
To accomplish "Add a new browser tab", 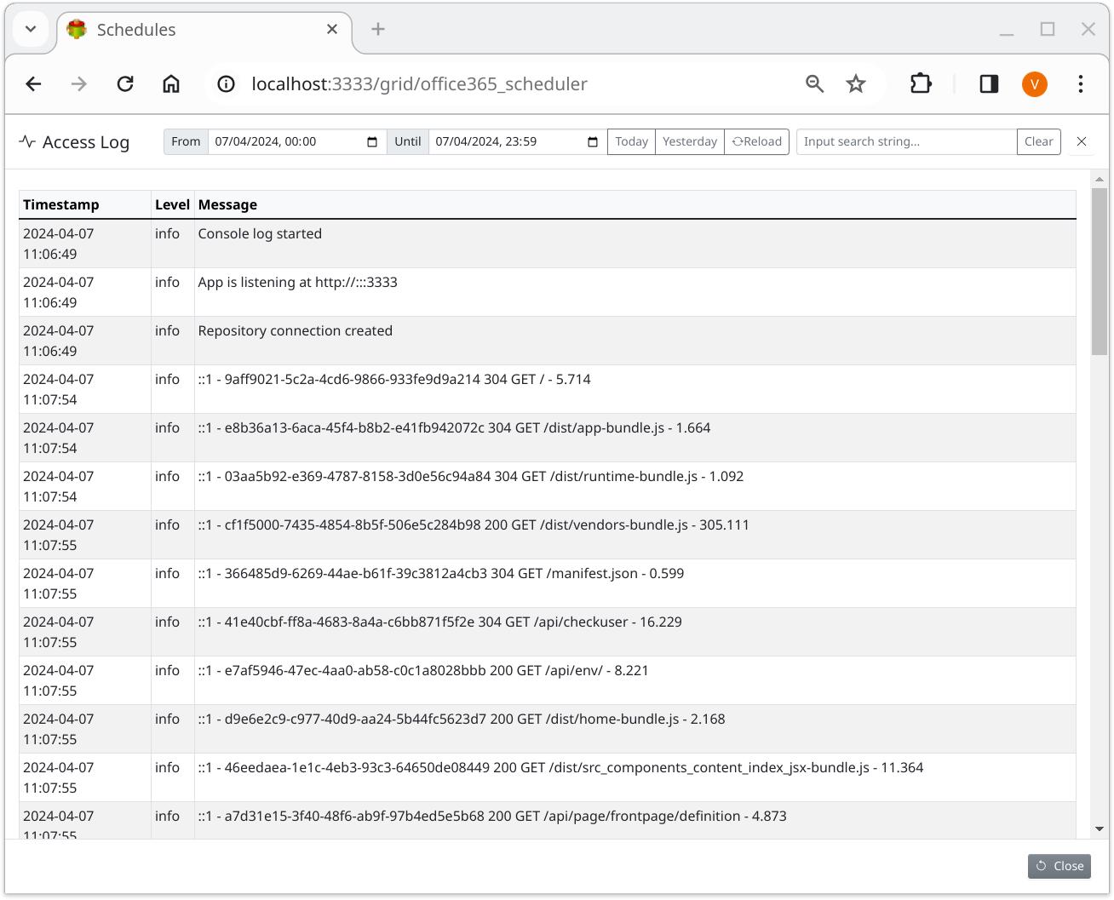I will pyautogui.click(x=378, y=29).
